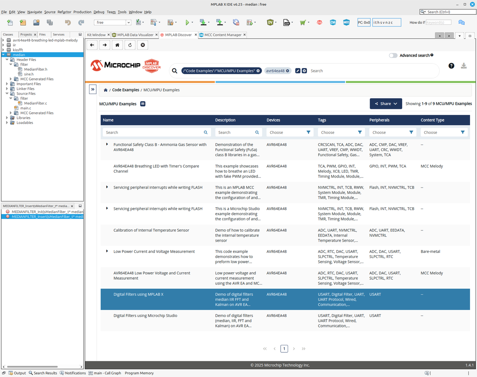Click Code Examples breadcrumb link
This screenshot has height=377, width=477.
(x=126, y=90)
